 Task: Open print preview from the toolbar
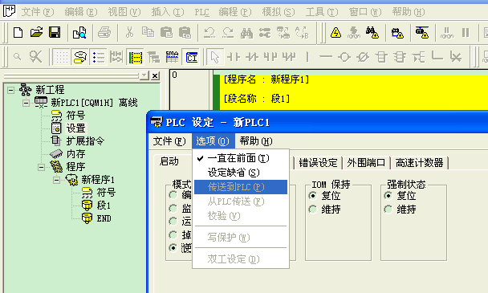coord(79,32)
